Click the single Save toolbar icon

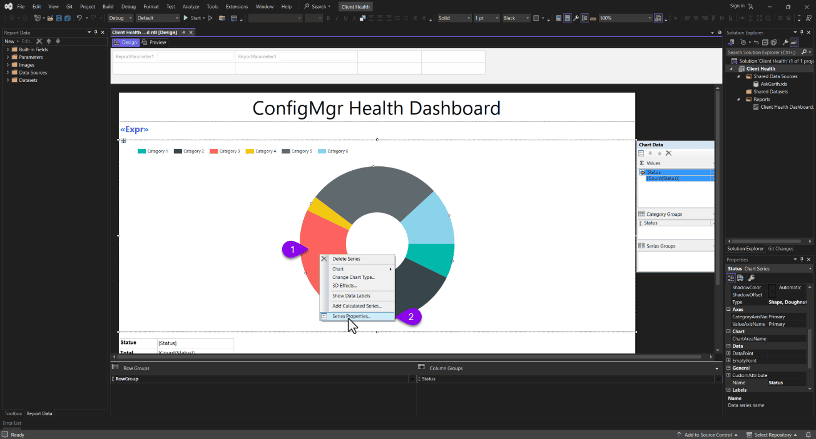click(59, 18)
